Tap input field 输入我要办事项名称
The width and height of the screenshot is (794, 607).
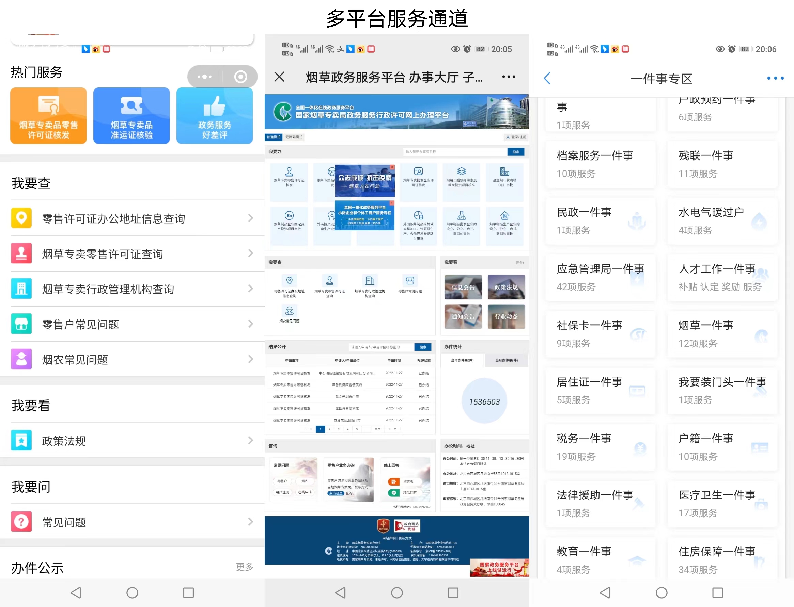(455, 152)
